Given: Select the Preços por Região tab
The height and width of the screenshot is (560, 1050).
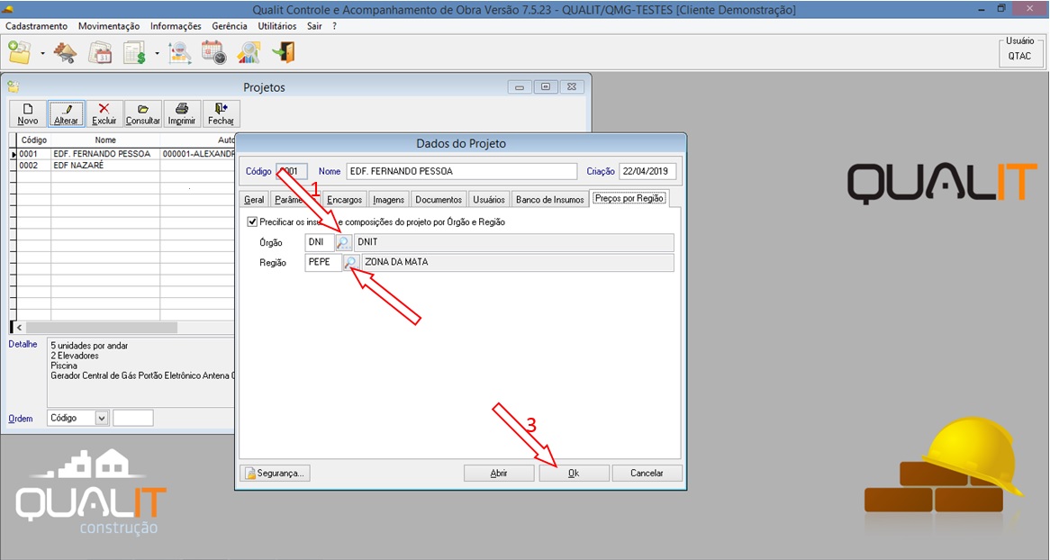Looking at the screenshot, I should (x=629, y=198).
